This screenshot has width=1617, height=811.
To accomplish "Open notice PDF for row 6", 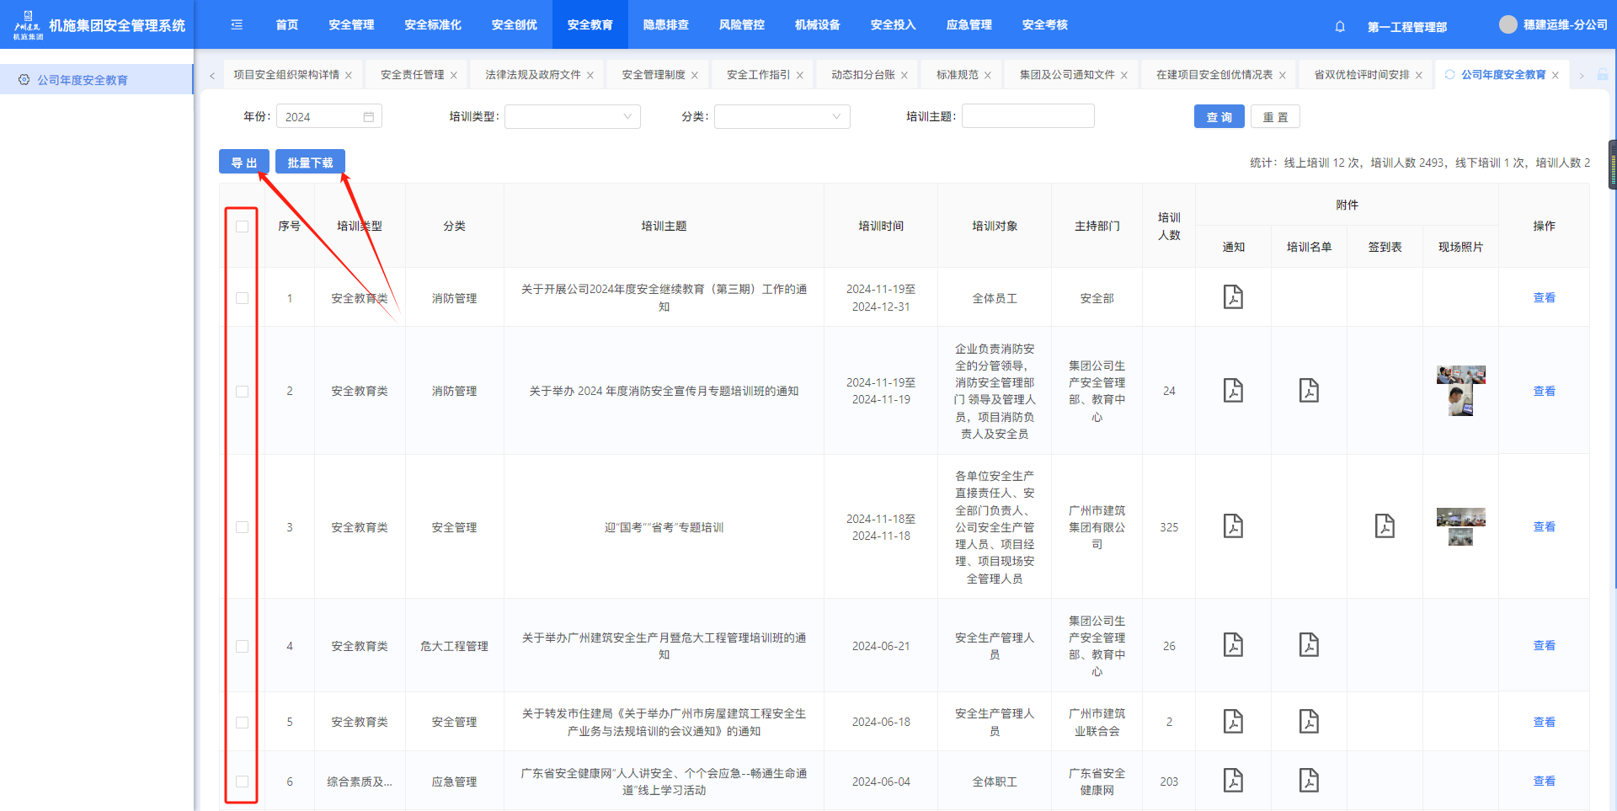I will [1233, 781].
